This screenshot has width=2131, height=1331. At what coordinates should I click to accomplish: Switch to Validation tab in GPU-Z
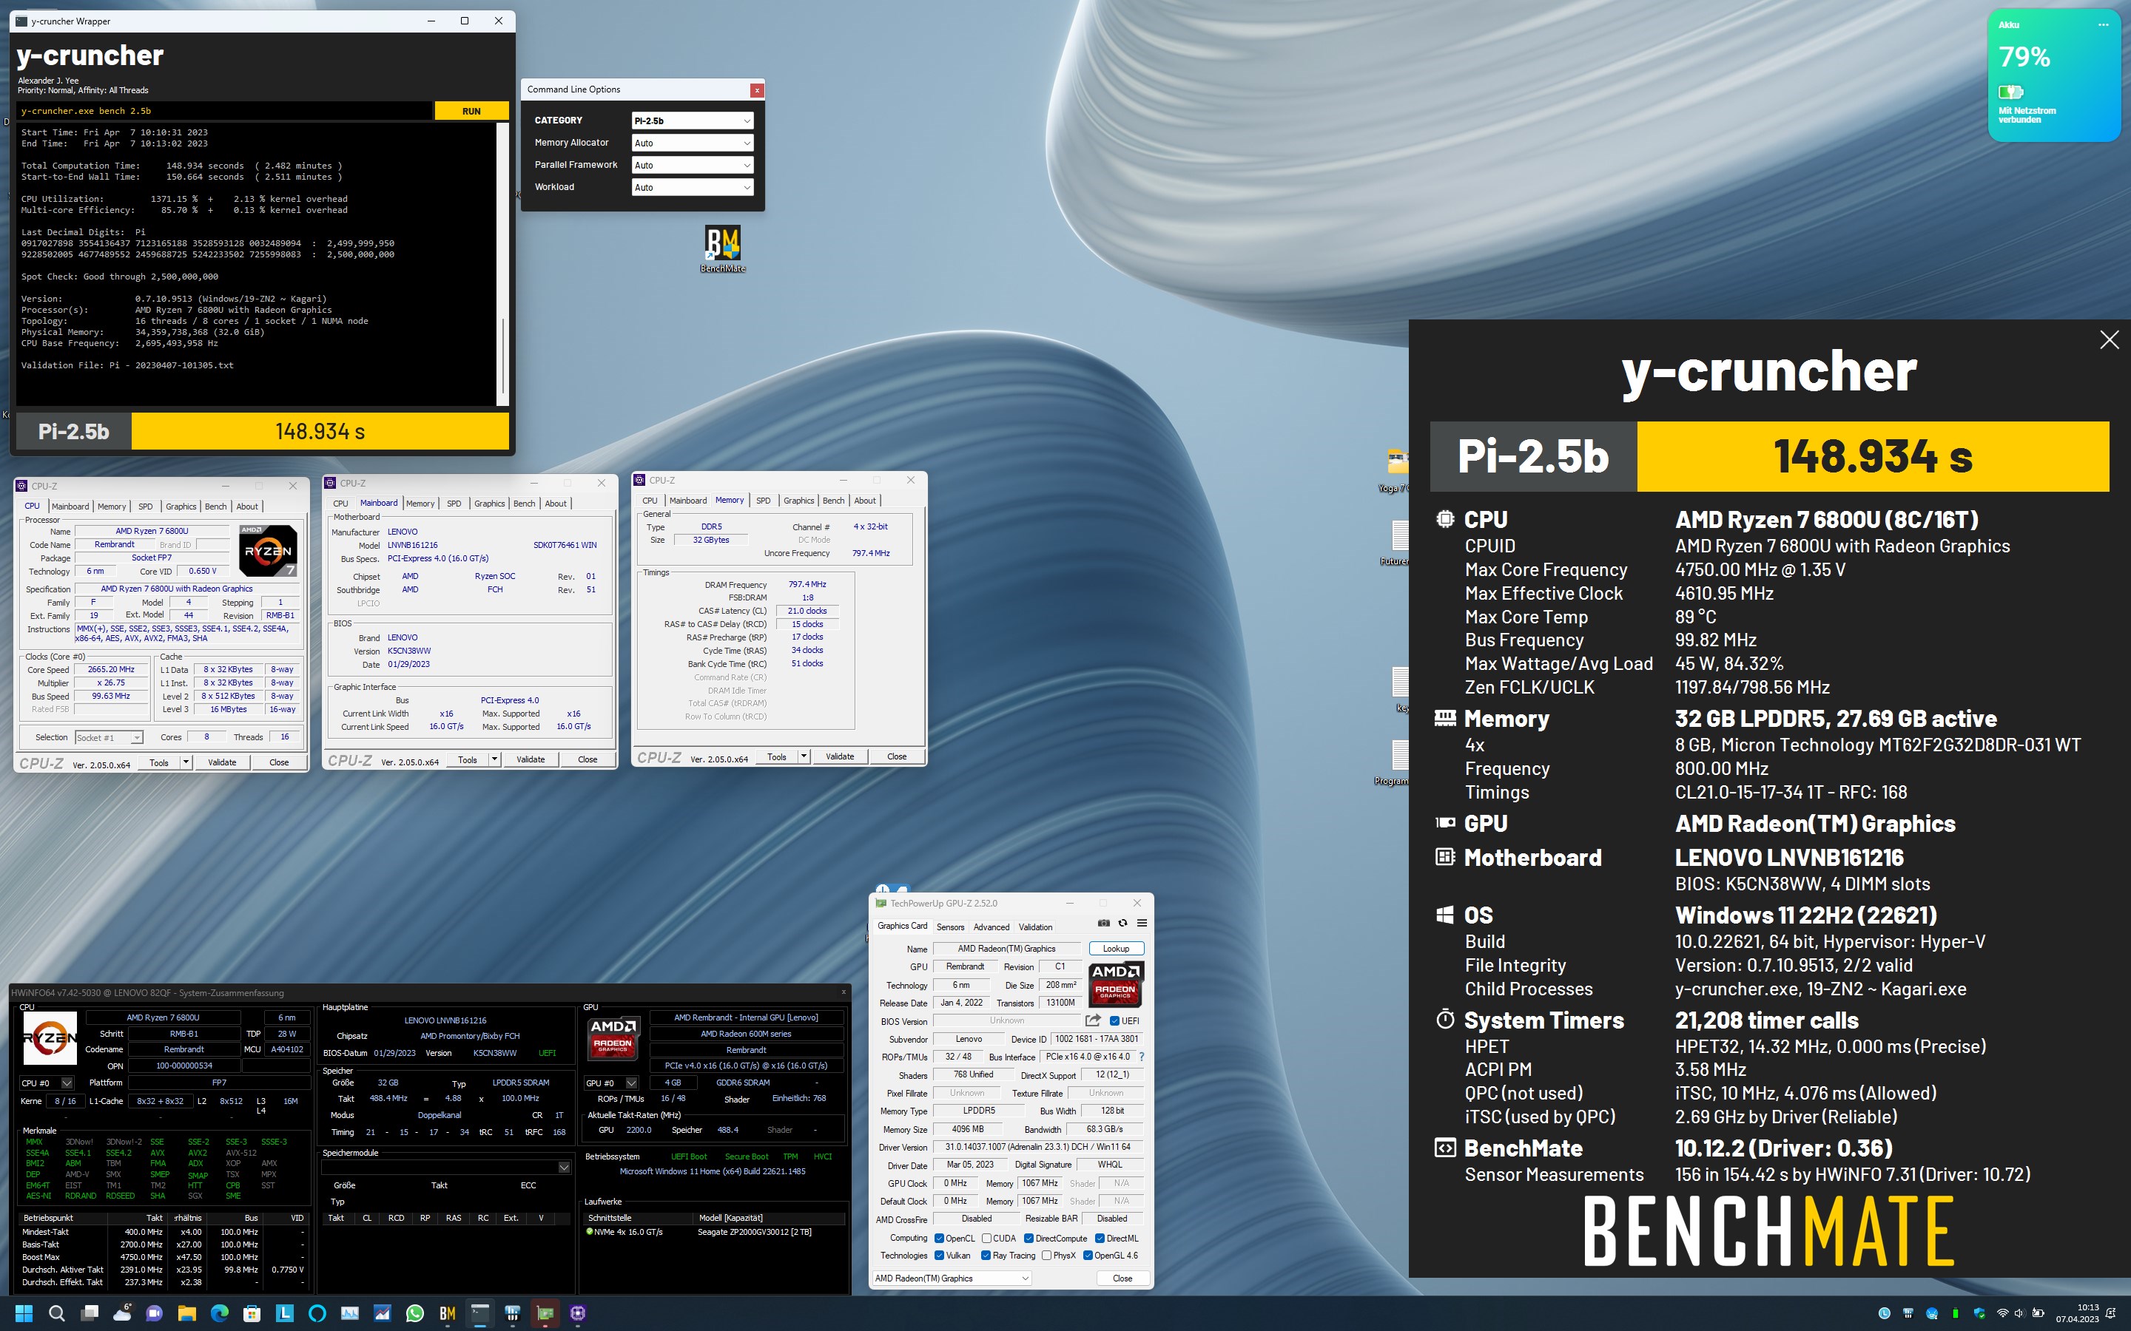1036,927
